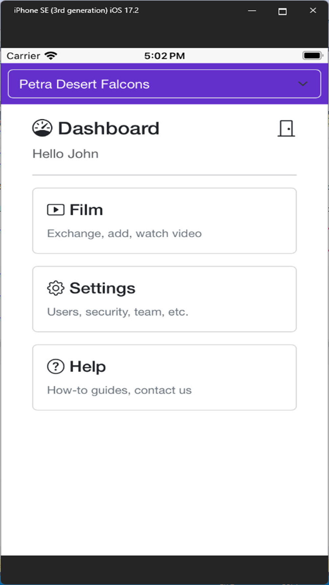Minimize the iPhone SE simulator window
This screenshot has height=585, width=329.
[252, 11]
